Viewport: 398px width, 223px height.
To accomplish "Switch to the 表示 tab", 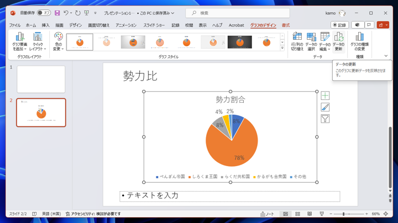I will click(202, 25).
